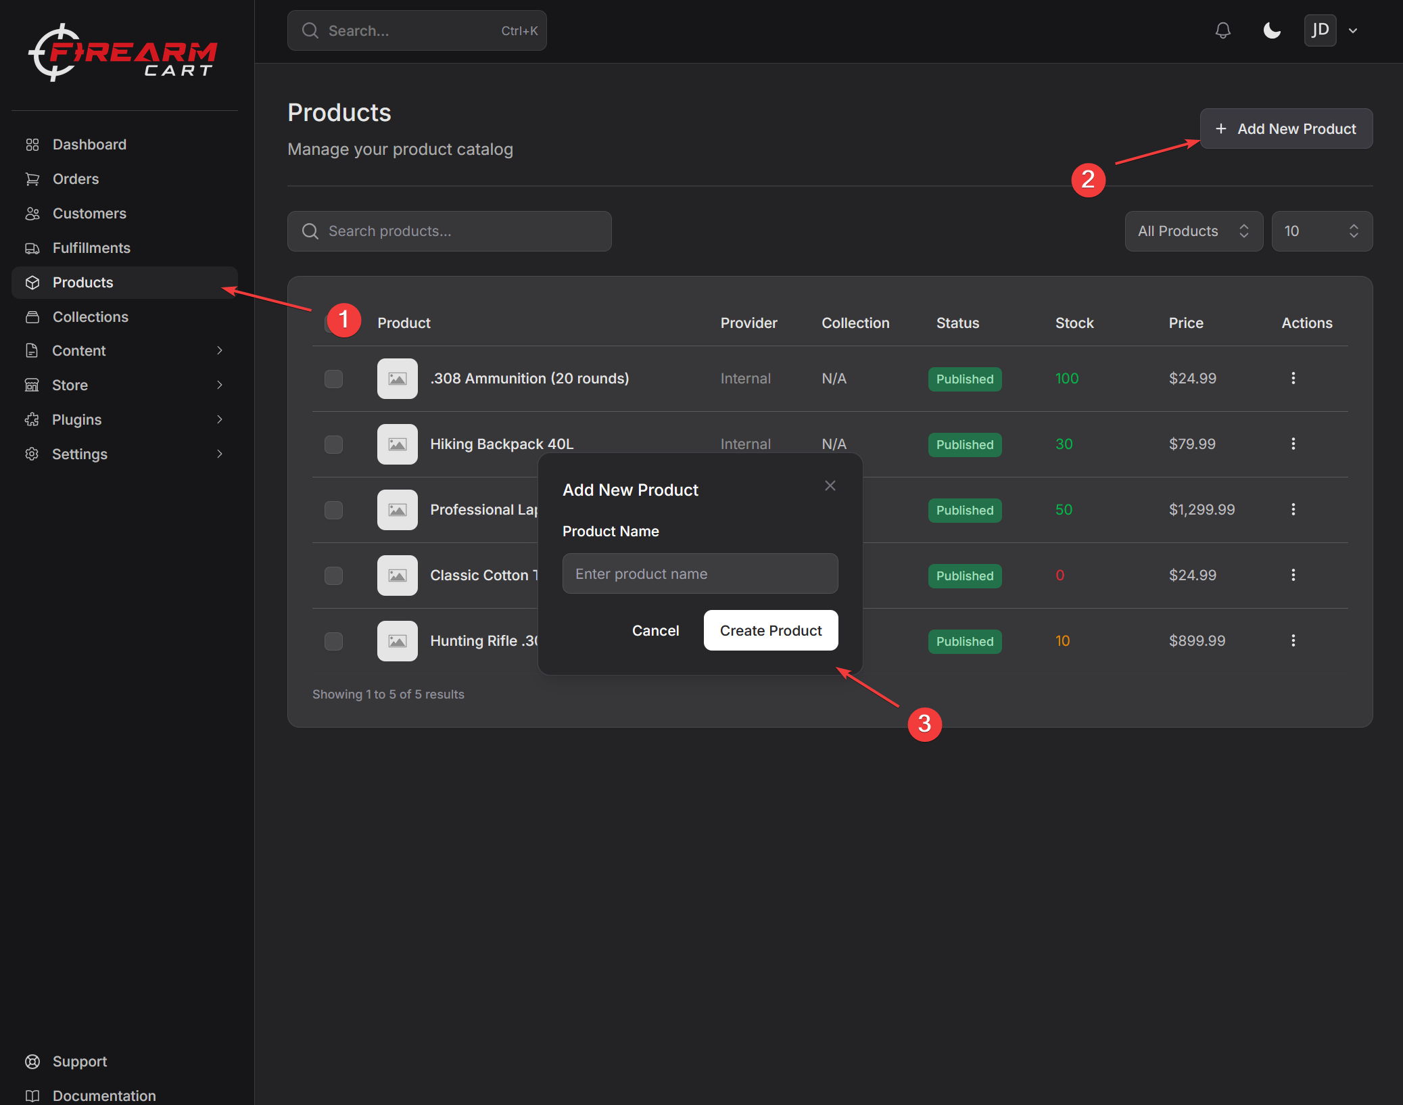
Task: Open actions menu for Hunting Rifle
Action: (x=1293, y=641)
